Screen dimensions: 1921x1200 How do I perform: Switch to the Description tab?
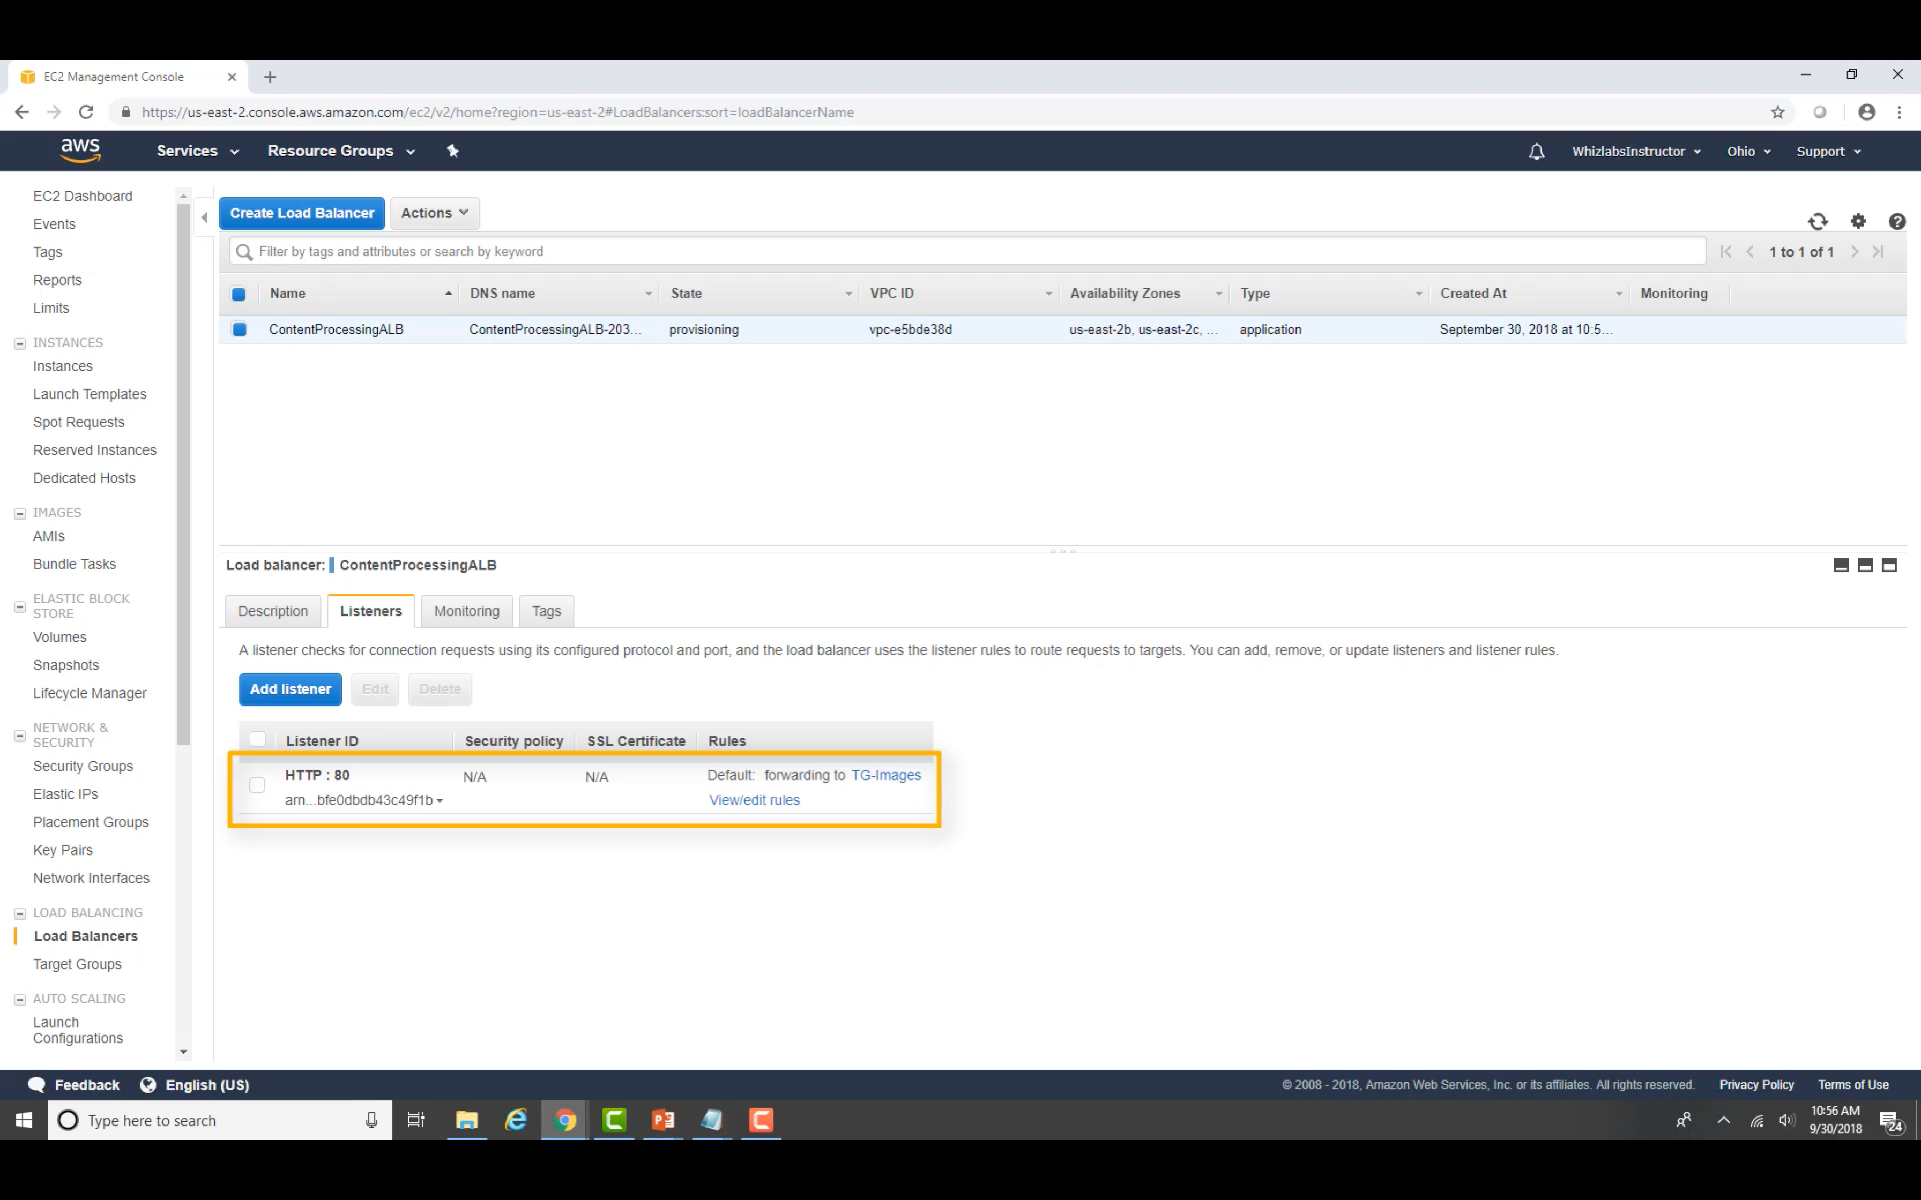coord(272,611)
